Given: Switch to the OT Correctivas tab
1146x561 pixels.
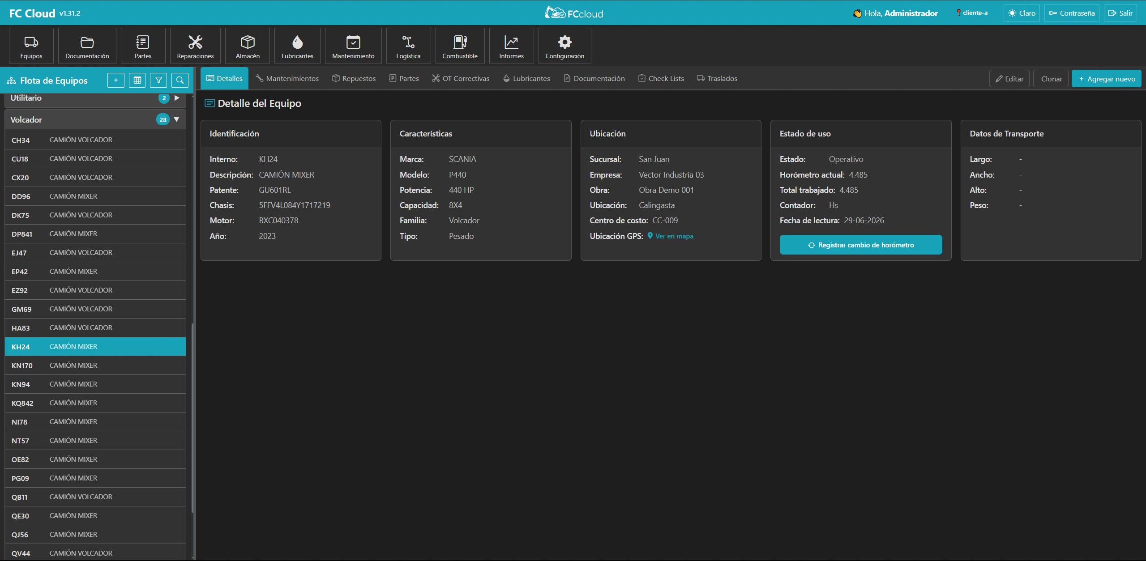Looking at the screenshot, I should coord(461,78).
